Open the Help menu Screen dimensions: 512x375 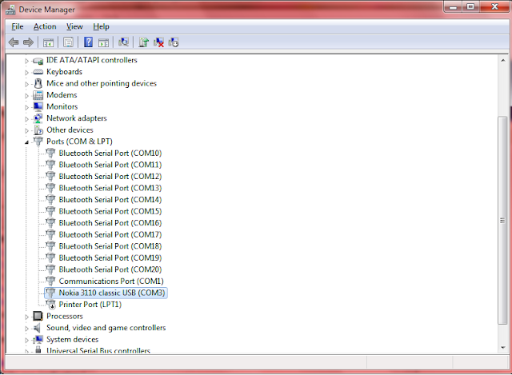(x=101, y=26)
